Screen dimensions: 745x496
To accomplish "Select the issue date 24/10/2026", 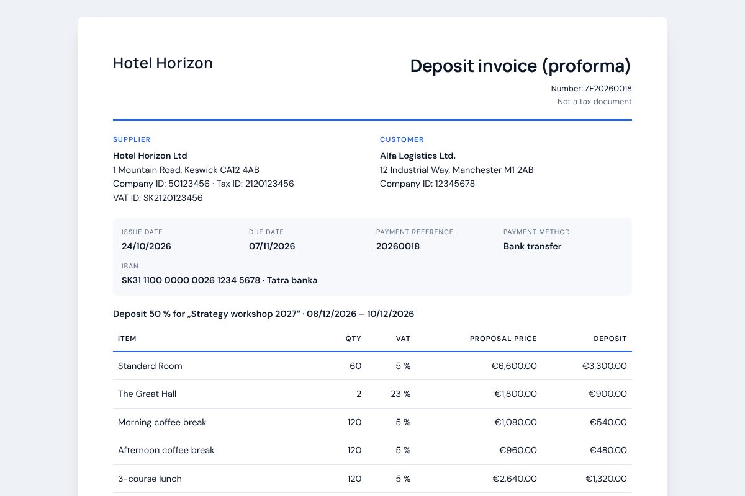I will [147, 246].
